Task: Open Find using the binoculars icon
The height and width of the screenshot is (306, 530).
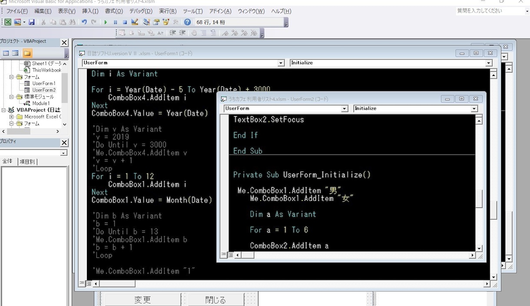Action: coord(72,22)
